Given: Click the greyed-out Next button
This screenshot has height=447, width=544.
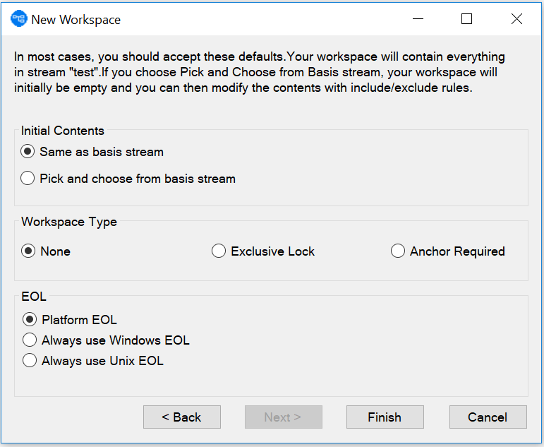Looking at the screenshot, I should [283, 417].
